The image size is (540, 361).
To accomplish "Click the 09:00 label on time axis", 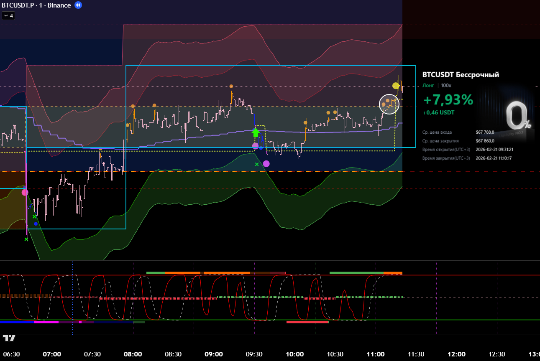I will (213, 354).
